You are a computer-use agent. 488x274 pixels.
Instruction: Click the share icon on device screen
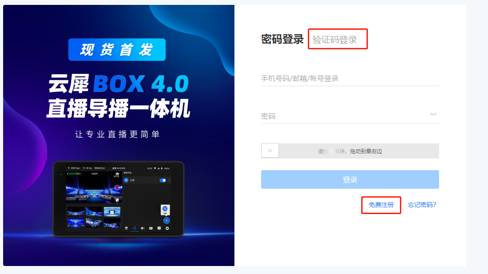click(134, 228)
